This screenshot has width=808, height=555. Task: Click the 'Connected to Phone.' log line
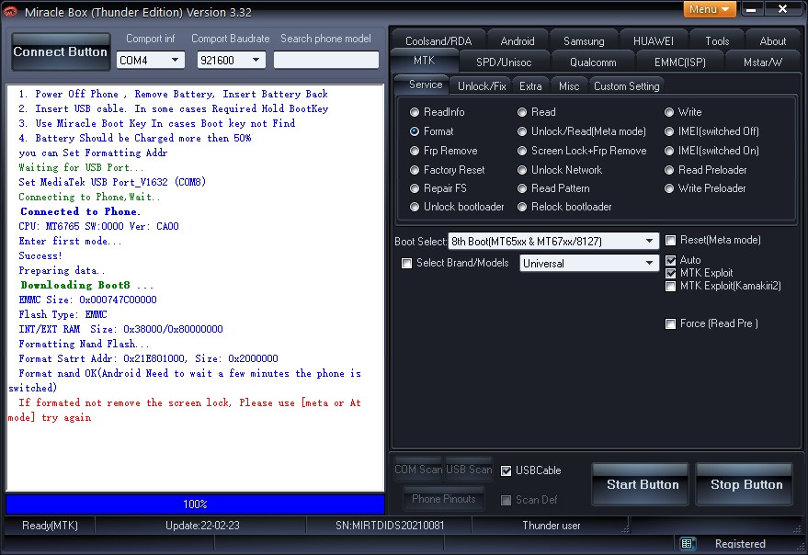tap(80, 211)
